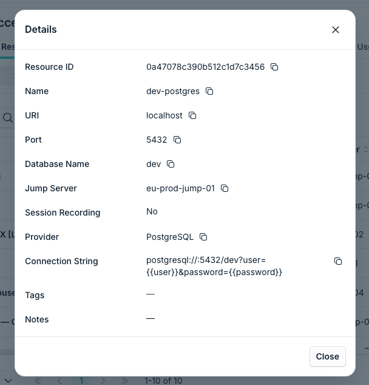Copy the Port 5432 value
Image resolution: width=369 pixels, height=385 pixels.
pos(177,140)
